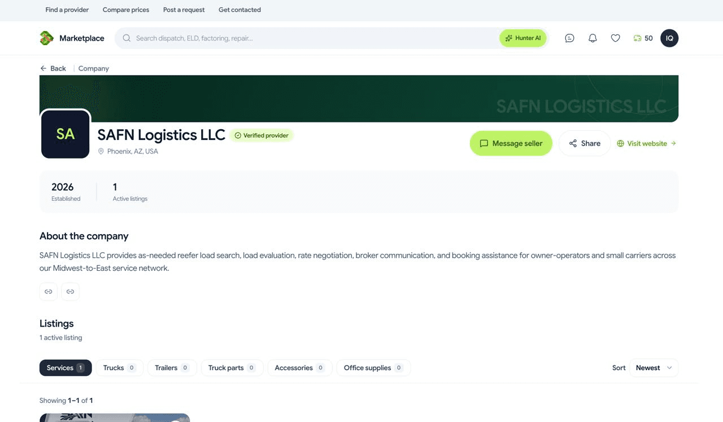Select the Accessories listings tab
This screenshot has height=422, width=723.
point(300,368)
